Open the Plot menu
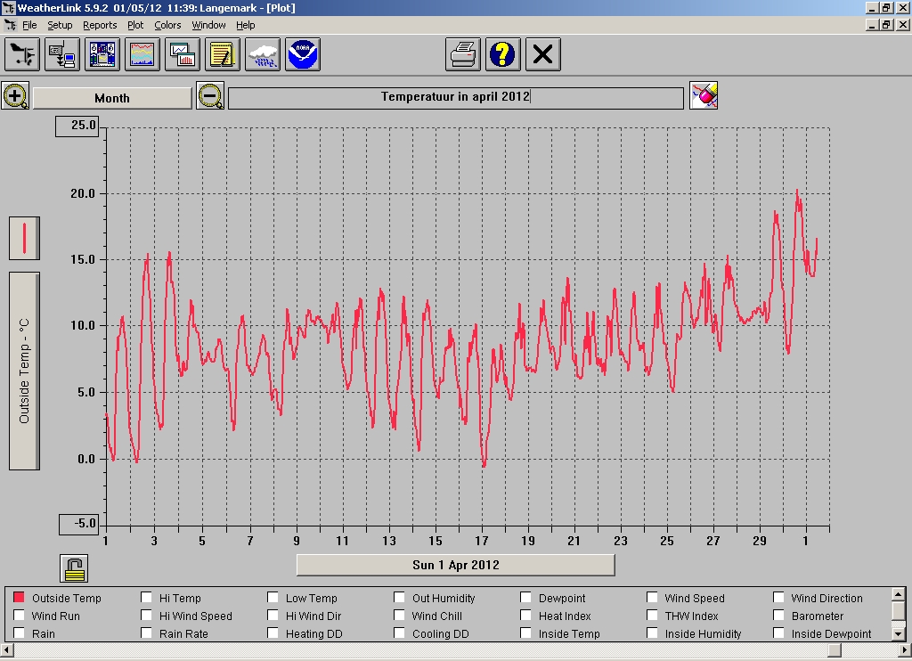Image resolution: width=912 pixels, height=661 pixels. point(135,25)
